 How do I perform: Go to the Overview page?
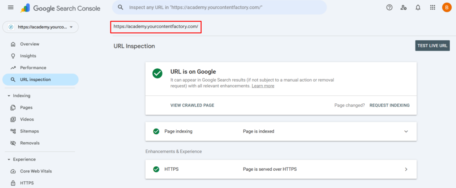coord(29,44)
